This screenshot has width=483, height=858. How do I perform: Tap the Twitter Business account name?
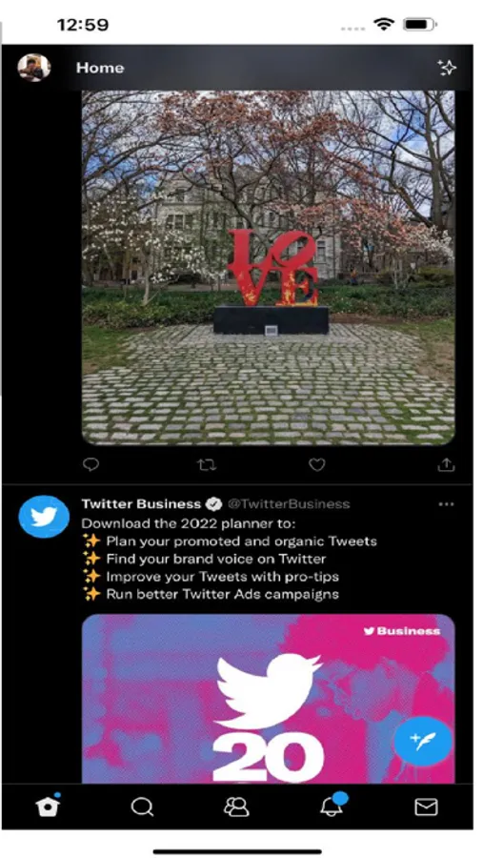pyautogui.click(x=141, y=504)
